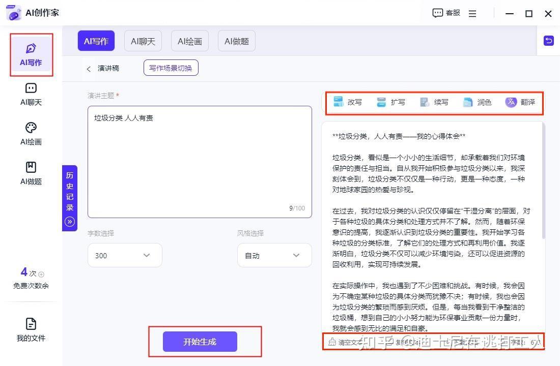Click the 开始生成 button
Image resolution: width=560 pixels, height=366 pixels.
(200, 342)
